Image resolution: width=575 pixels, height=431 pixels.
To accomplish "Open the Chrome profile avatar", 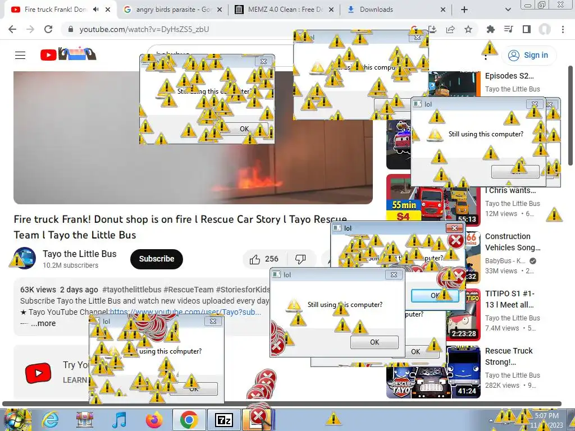I will tap(545, 29).
